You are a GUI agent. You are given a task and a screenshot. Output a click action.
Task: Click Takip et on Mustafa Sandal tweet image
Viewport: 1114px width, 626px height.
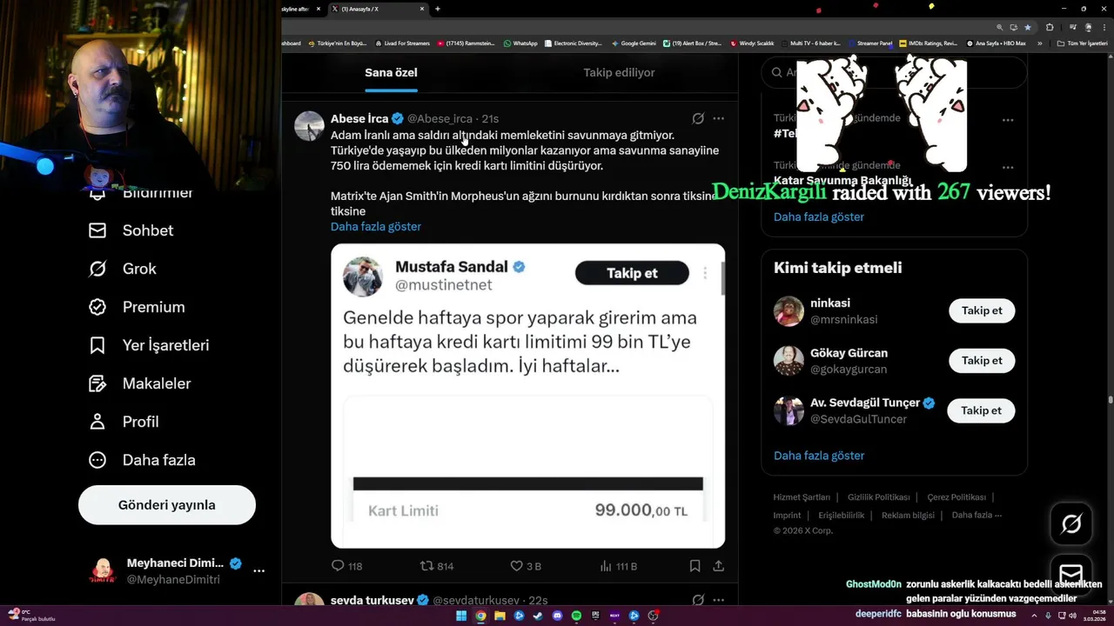click(632, 273)
